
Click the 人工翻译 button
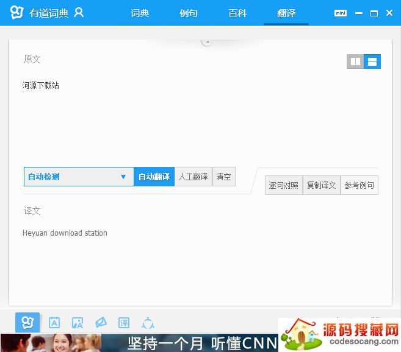tap(193, 177)
